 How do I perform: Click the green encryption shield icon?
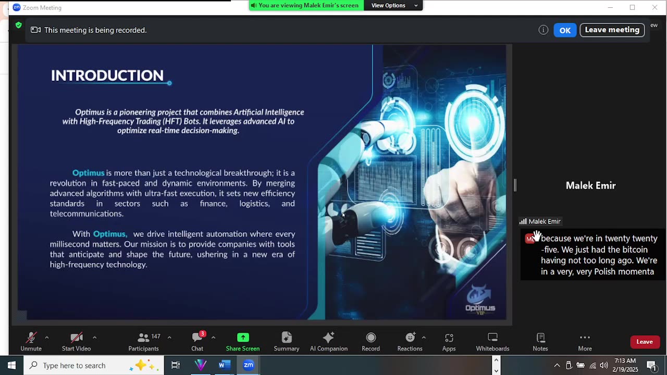(19, 25)
